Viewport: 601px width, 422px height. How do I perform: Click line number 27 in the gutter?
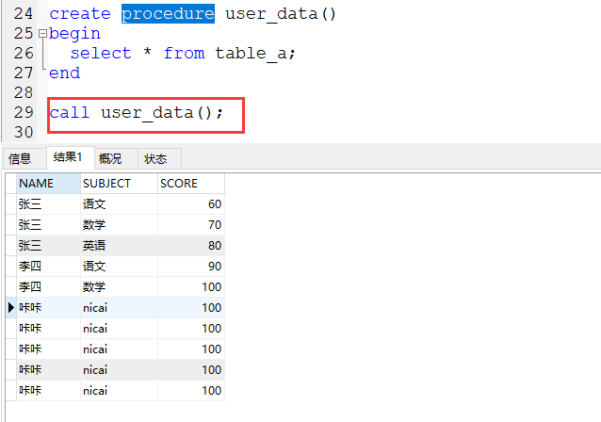[24, 73]
